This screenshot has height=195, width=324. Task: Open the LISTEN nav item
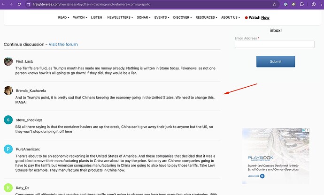97,17
